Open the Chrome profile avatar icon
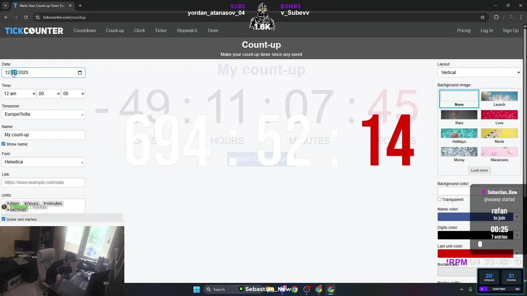This screenshot has width=527, height=296. click(x=511, y=17)
